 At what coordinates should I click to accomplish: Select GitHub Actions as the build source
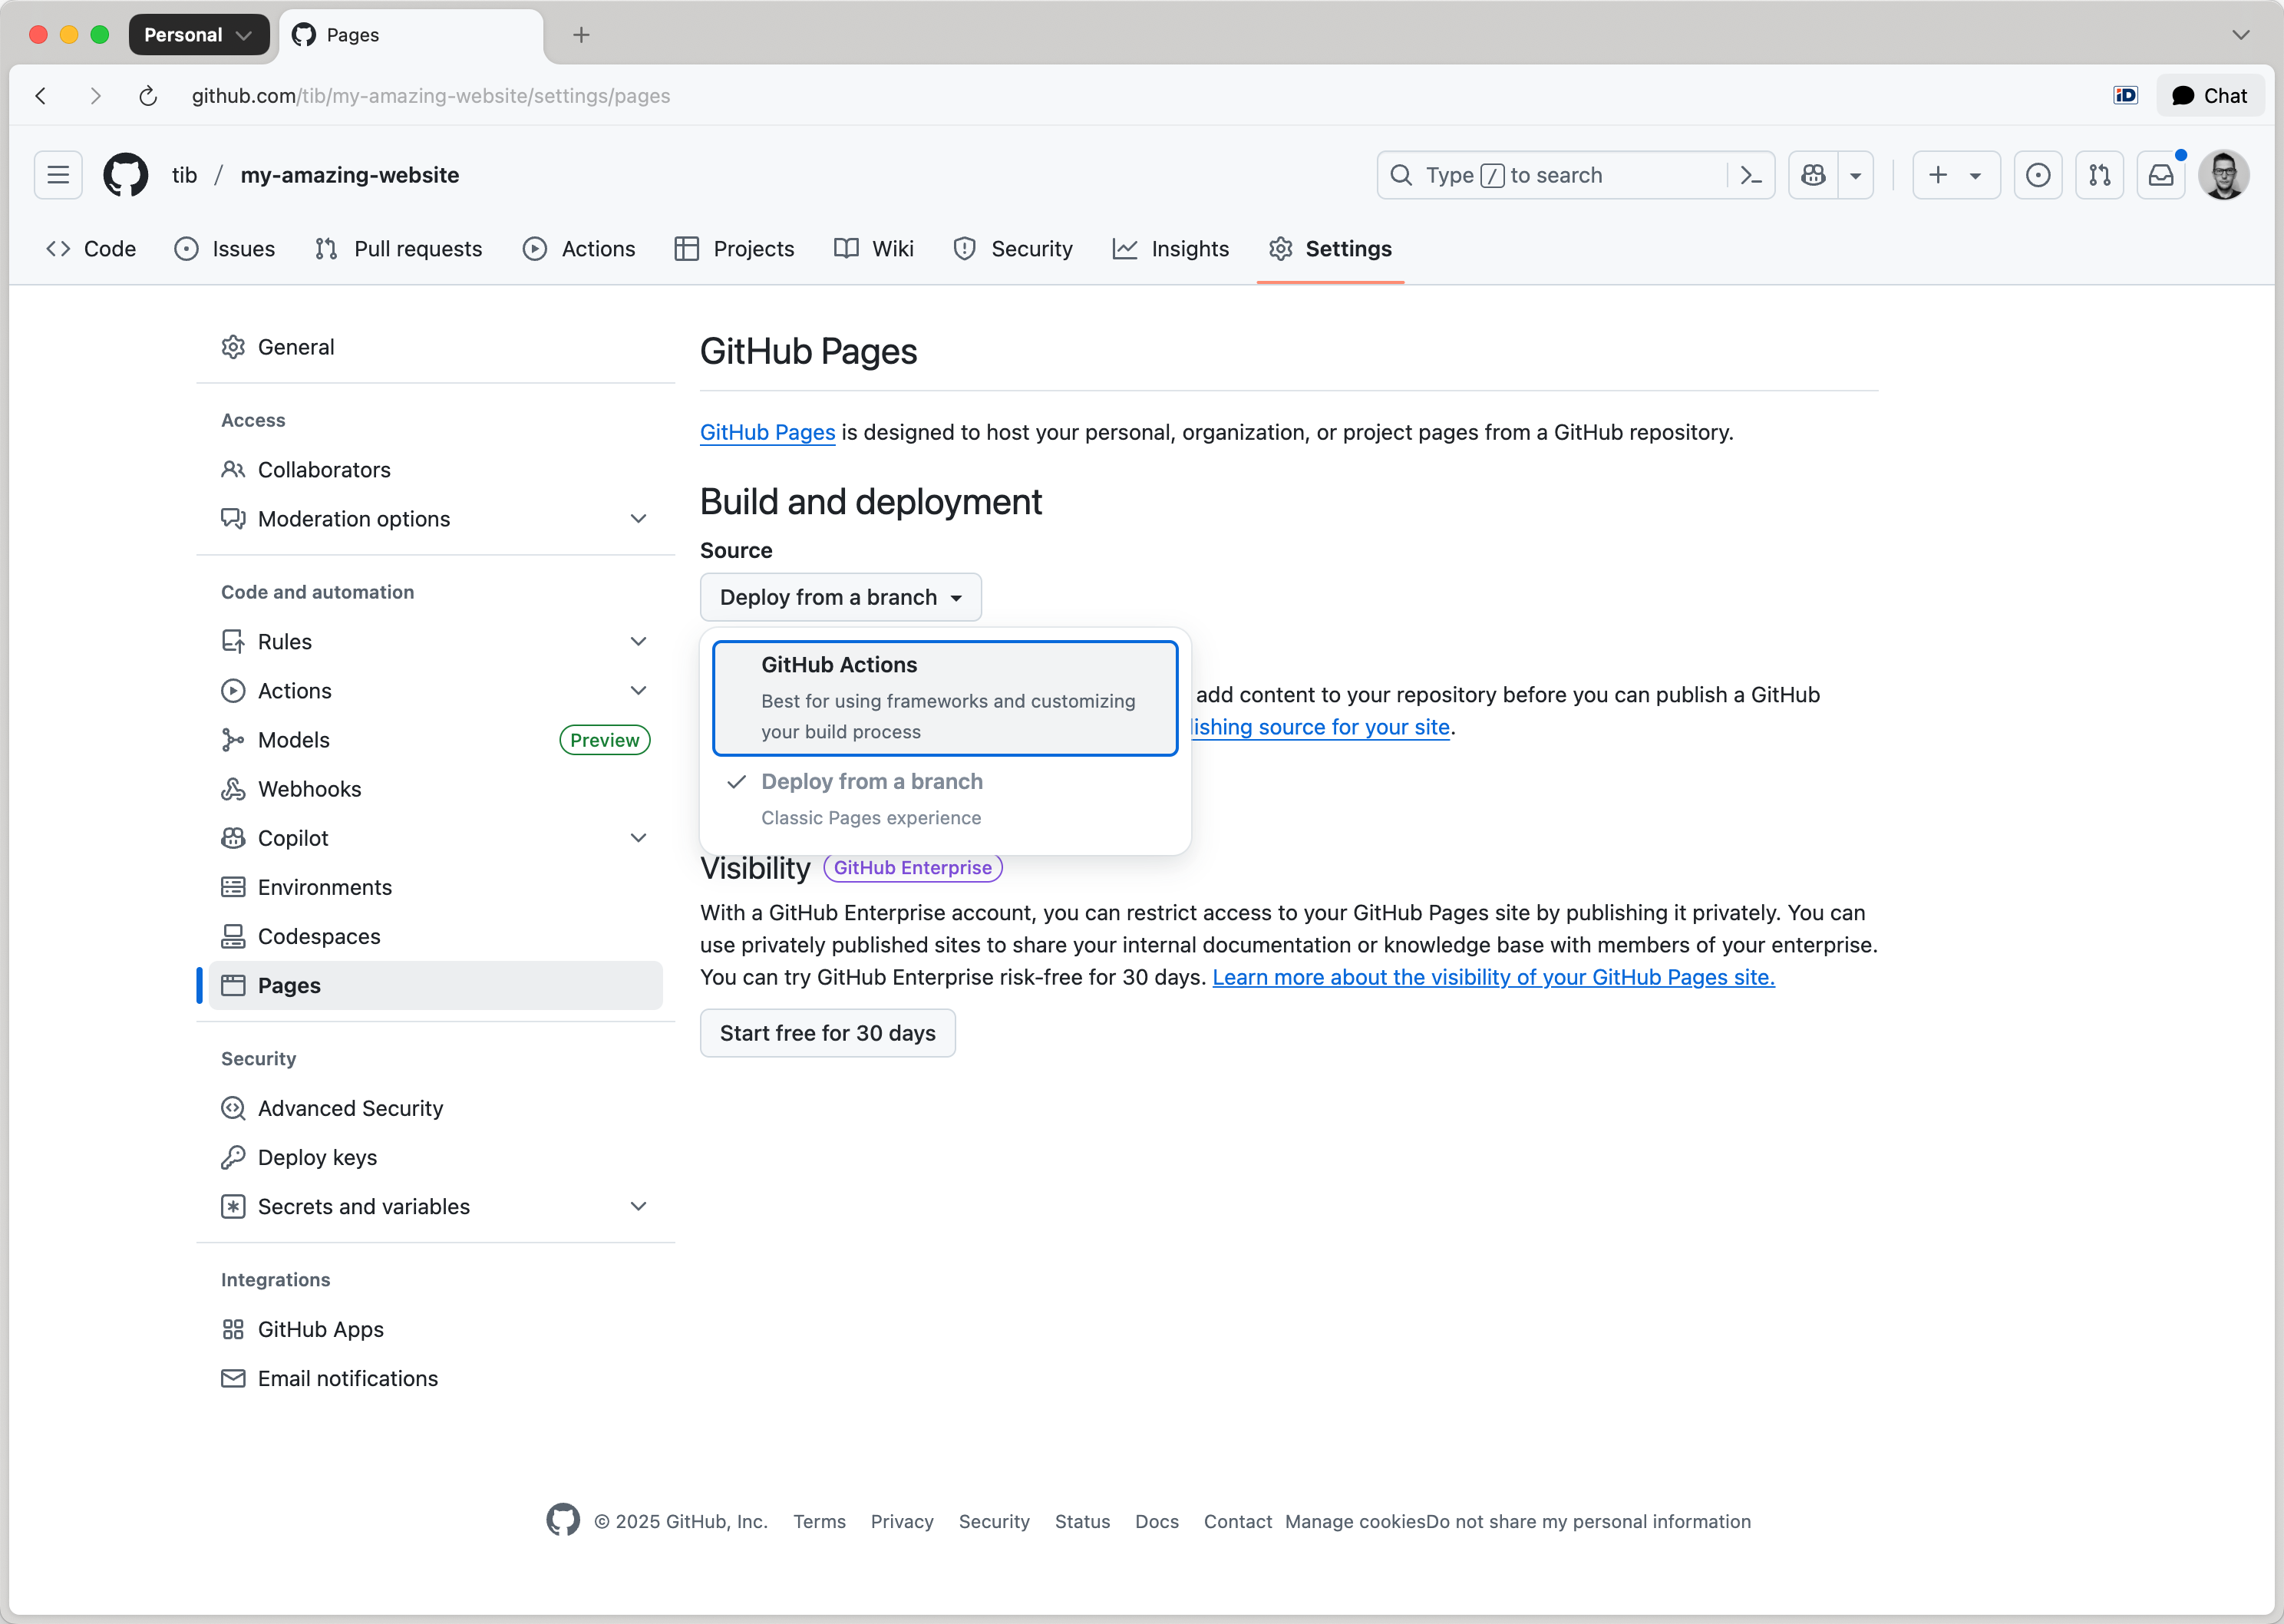click(945, 697)
